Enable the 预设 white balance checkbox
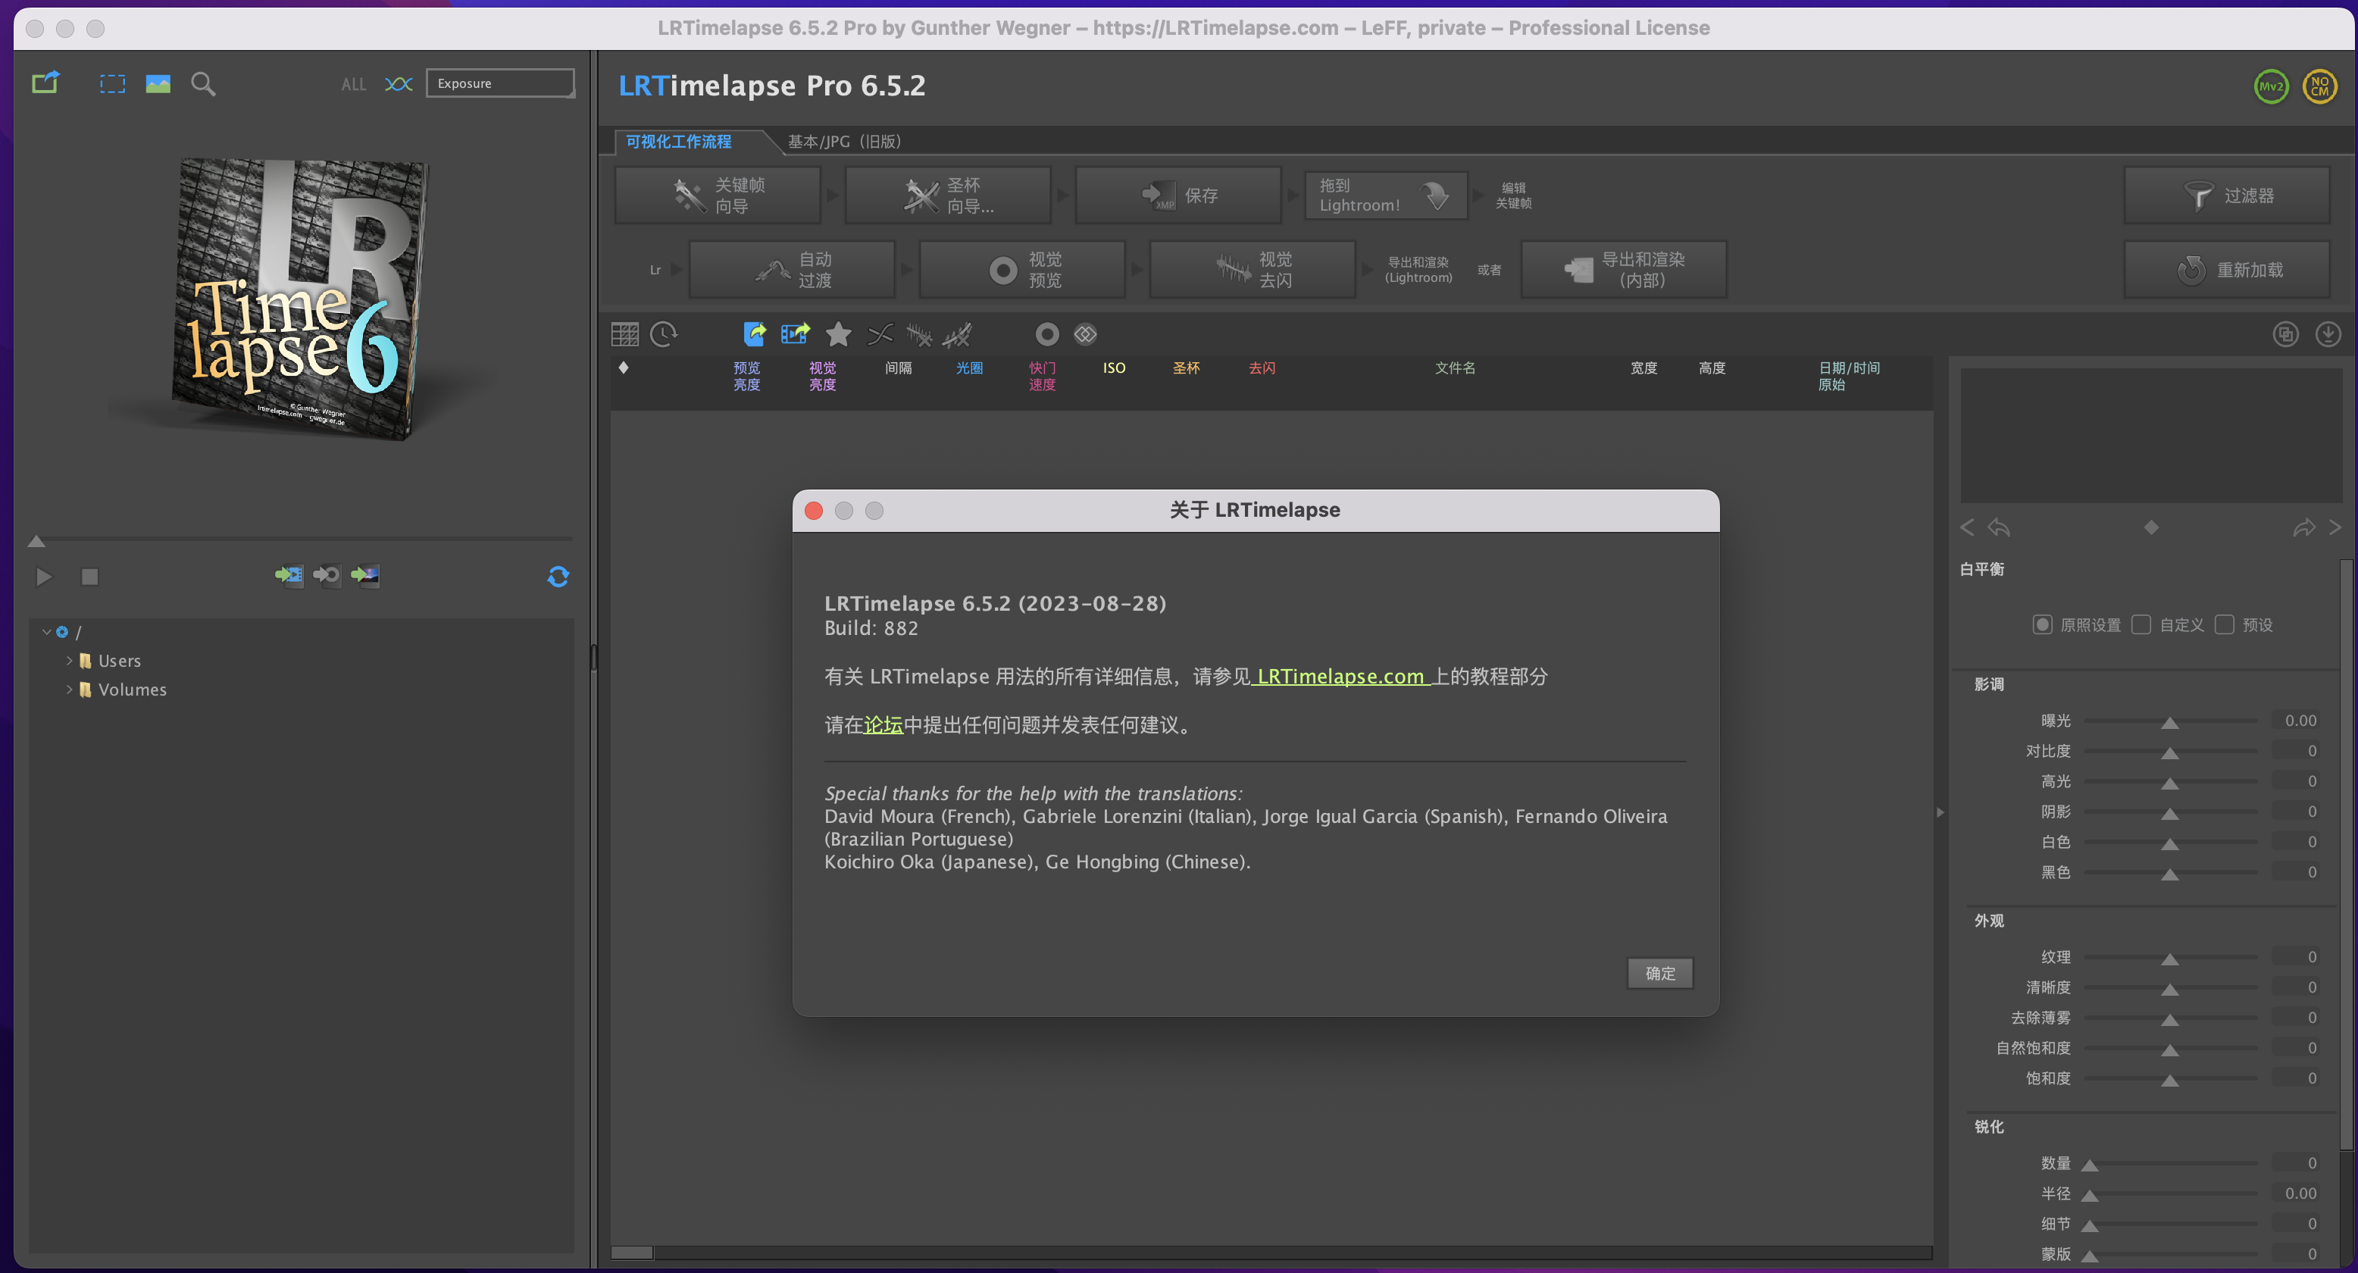Screen dimensions: 2358x1273 tap(2225, 624)
